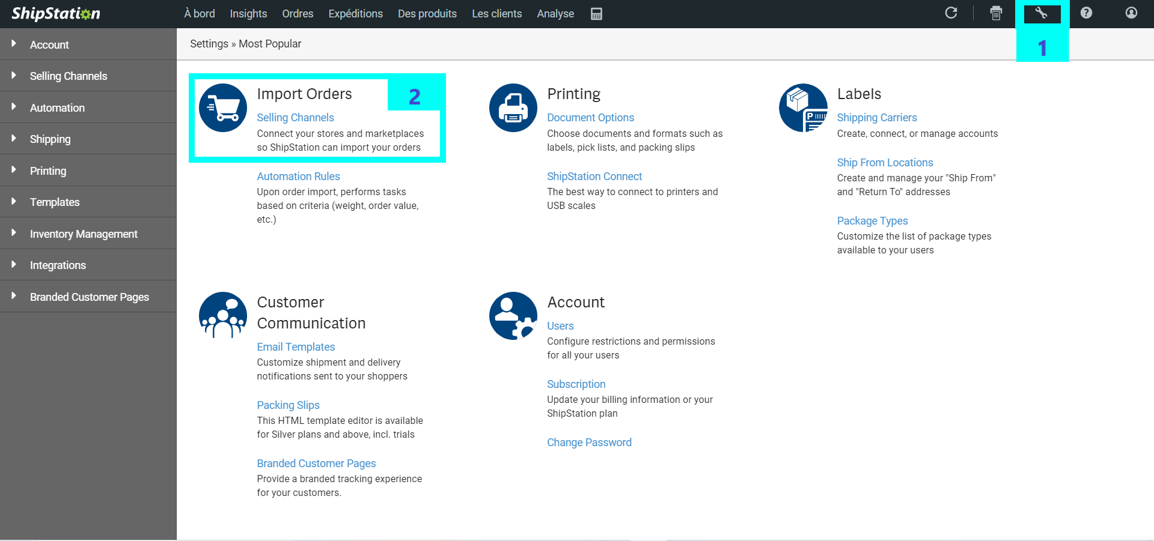Click the refresh icon in the header
The image size is (1154, 541).
coord(951,13)
